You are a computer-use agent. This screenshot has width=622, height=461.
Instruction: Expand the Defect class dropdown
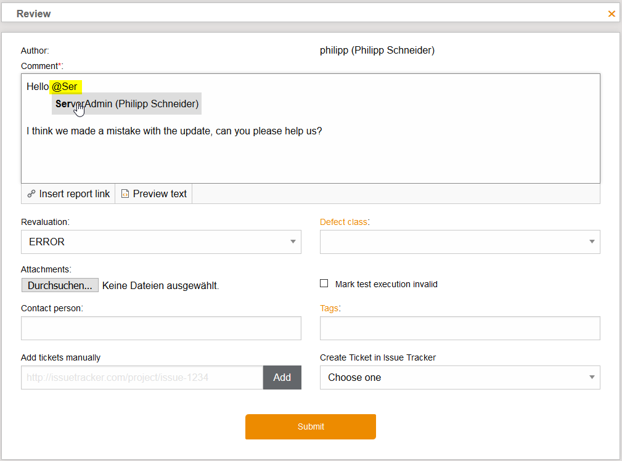coord(459,242)
